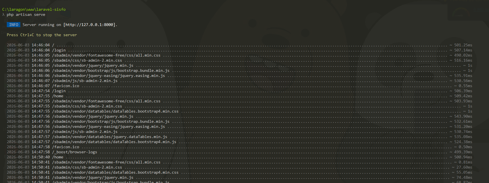489x183 pixels.
Task: Click the 500.94ms duration value
Action: coord(463,157)
